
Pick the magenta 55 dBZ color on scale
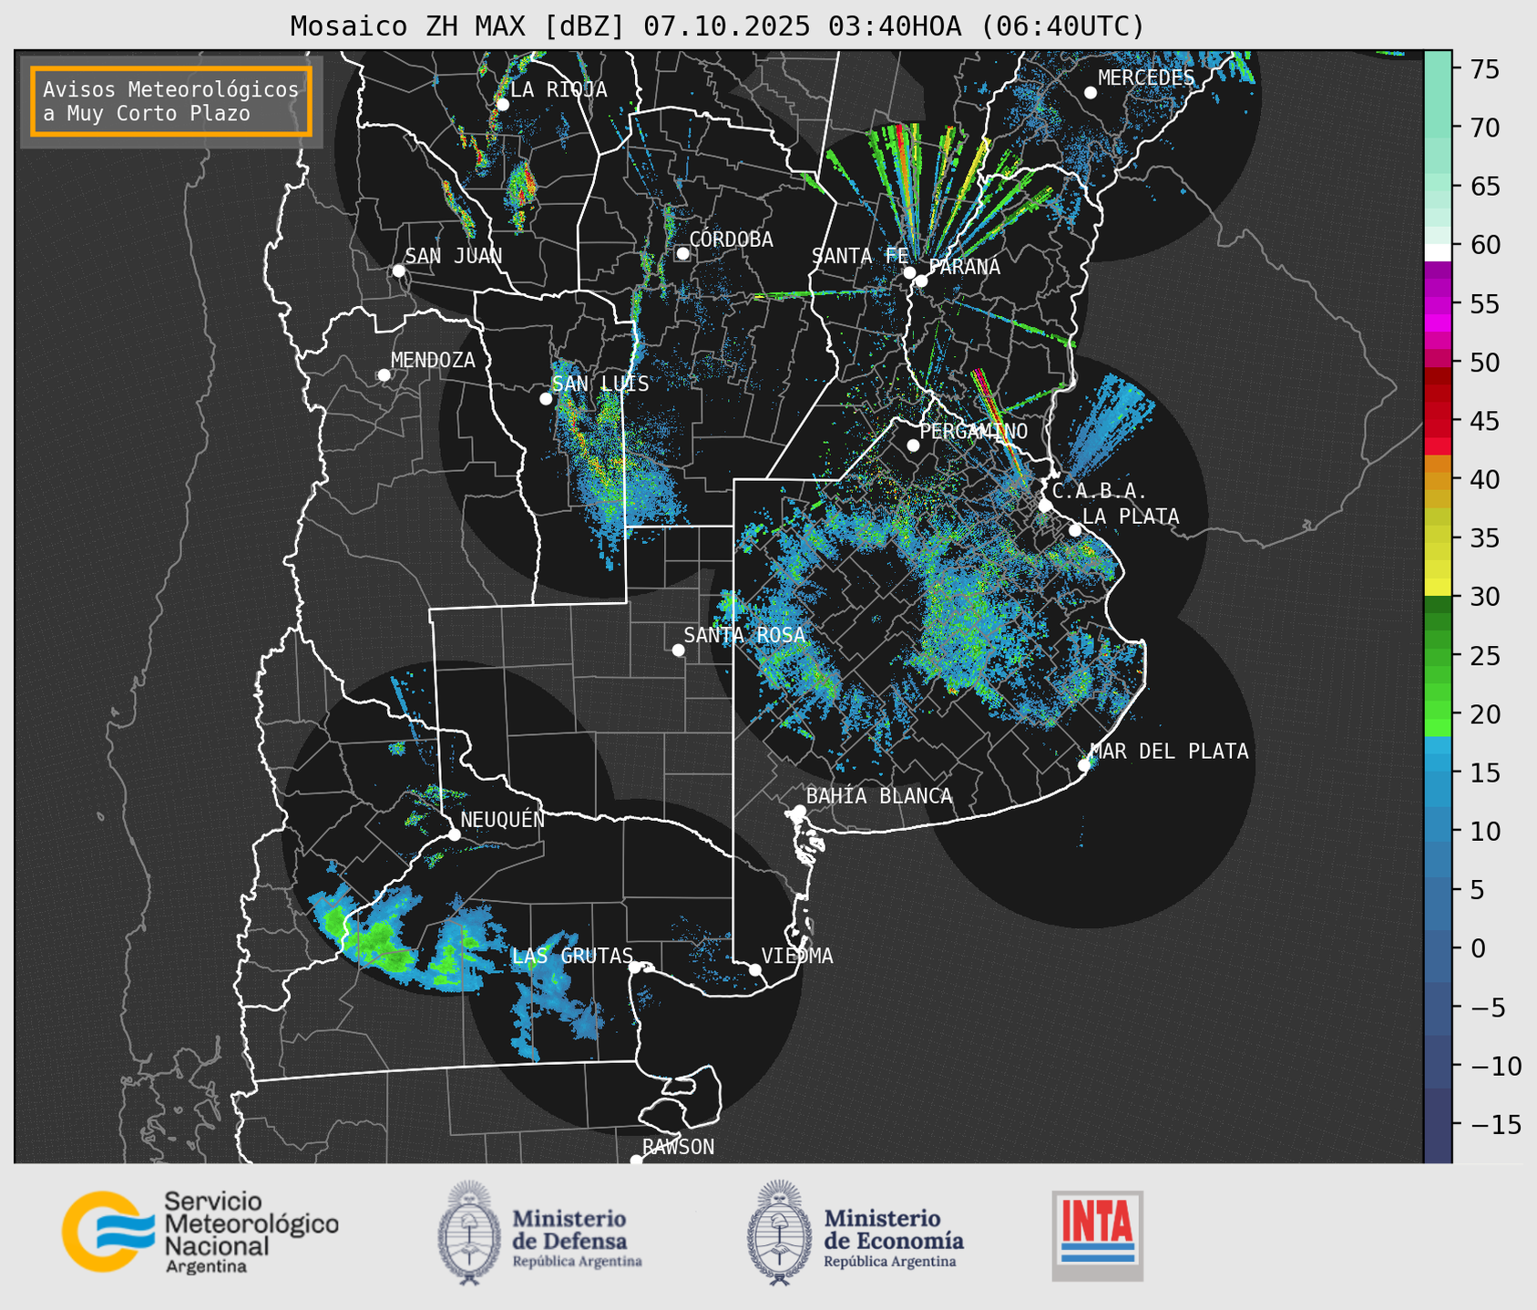tap(1437, 305)
